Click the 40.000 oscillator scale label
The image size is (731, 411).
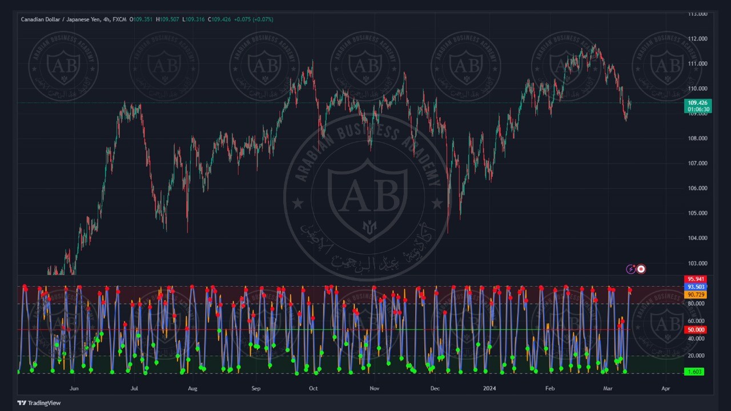click(696, 339)
